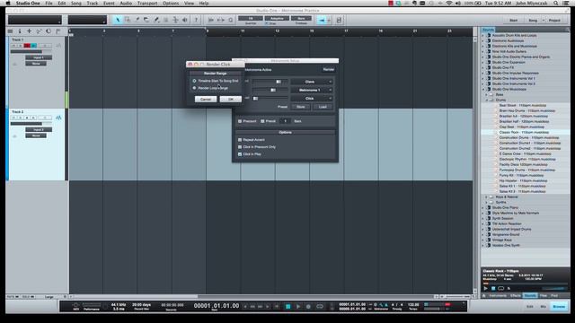The width and height of the screenshot is (575, 323).
Task: Select the Arrow tool in the toolbar
Action: (x=118, y=20)
